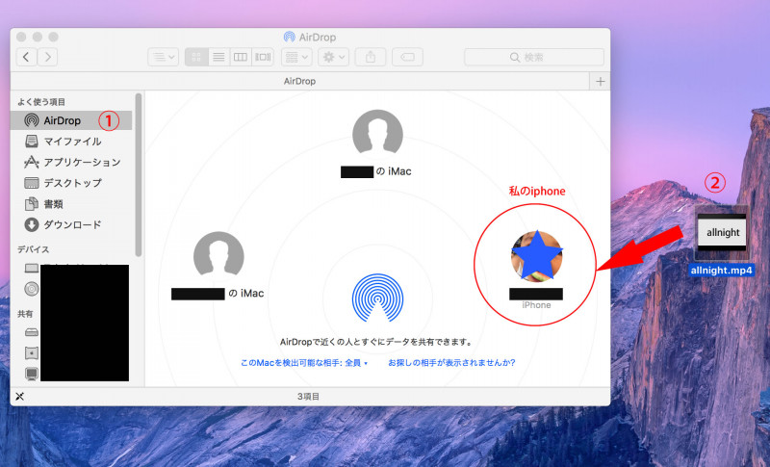Click the ダウンロード arrow icon
This screenshot has height=467, width=770.
(x=32, y=225)
